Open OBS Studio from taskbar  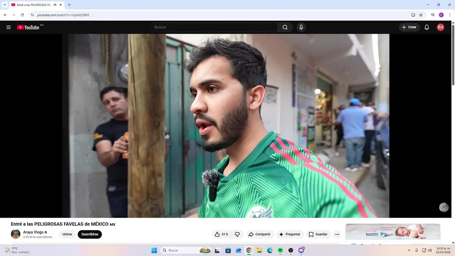coord(291,250)
